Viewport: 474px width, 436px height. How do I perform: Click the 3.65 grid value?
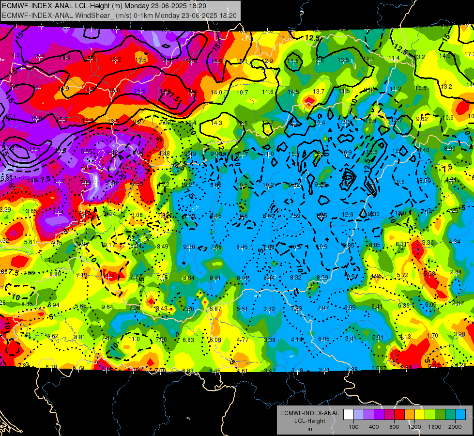pos(31,211)
